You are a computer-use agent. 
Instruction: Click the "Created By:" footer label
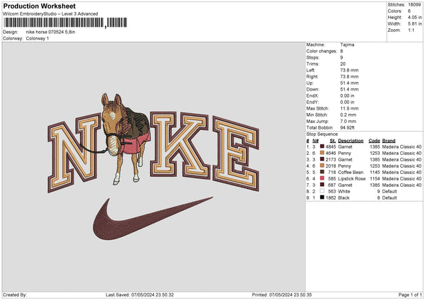tap(15, 294)
